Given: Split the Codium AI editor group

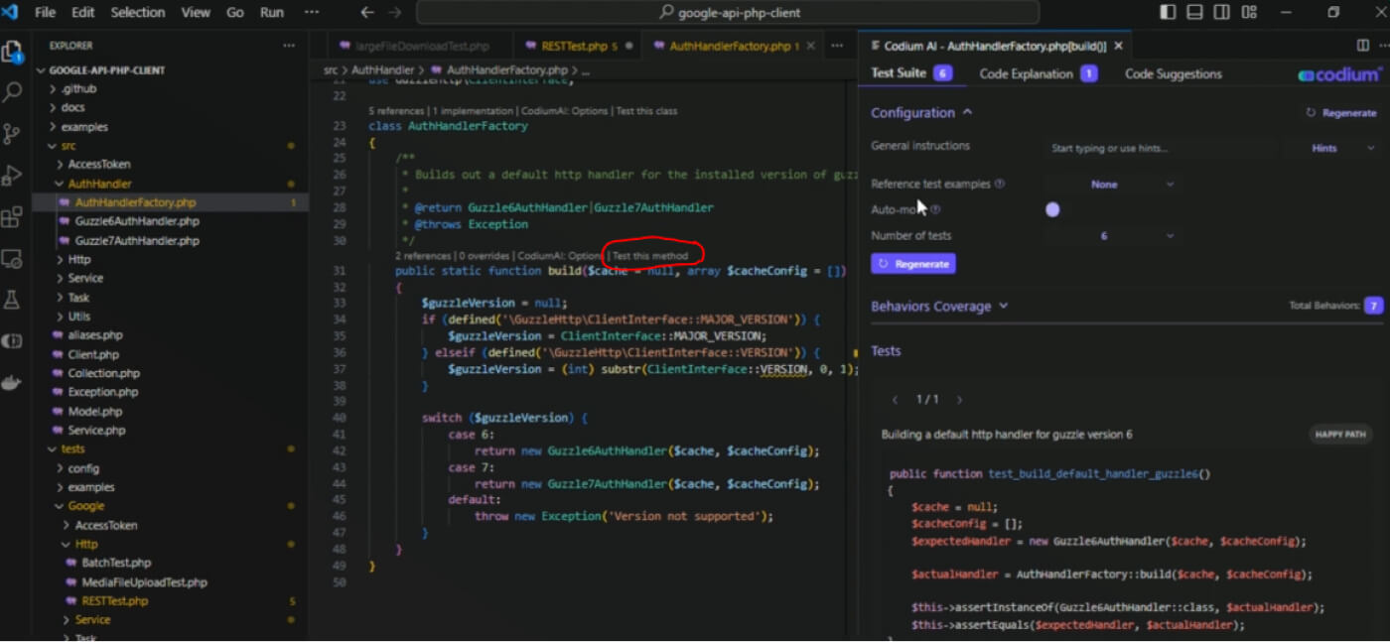Looking at the screenshot, I should [x=1363, y=46].
